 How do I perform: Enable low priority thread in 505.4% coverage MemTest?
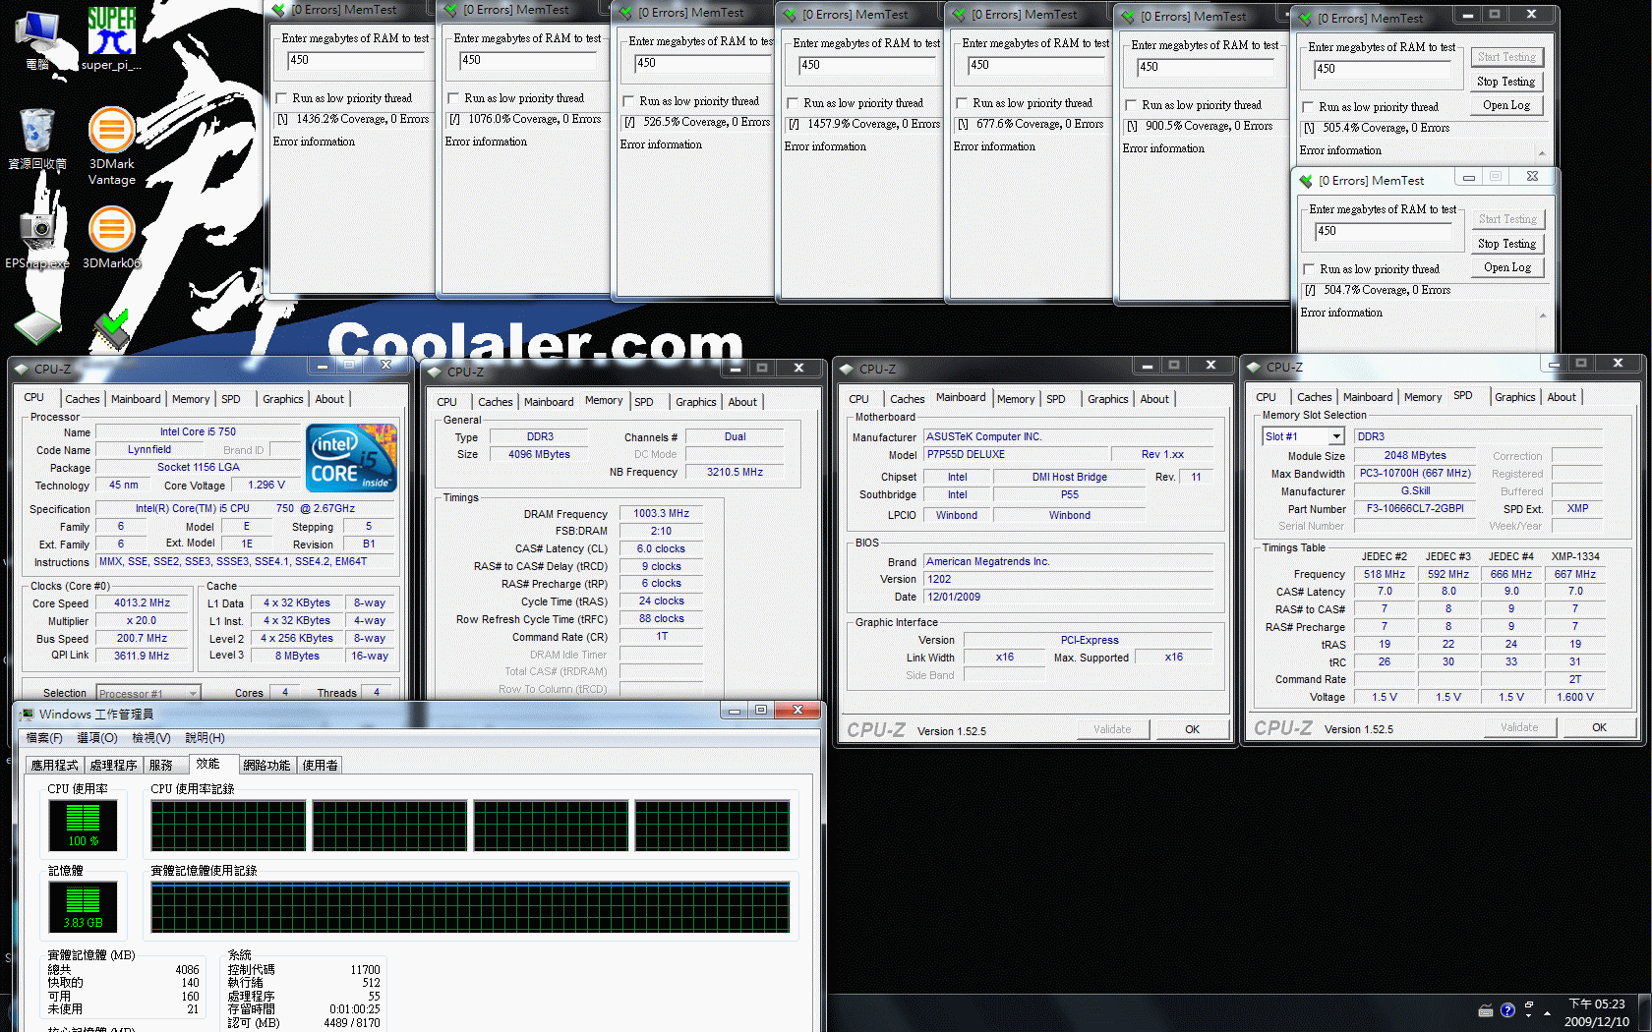coord(1309,107)
